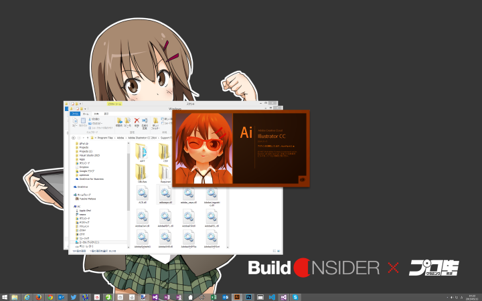The height and width of the screenshot is (301, 482).
Task: Open the AMT folder
Action: pos(142,152)
